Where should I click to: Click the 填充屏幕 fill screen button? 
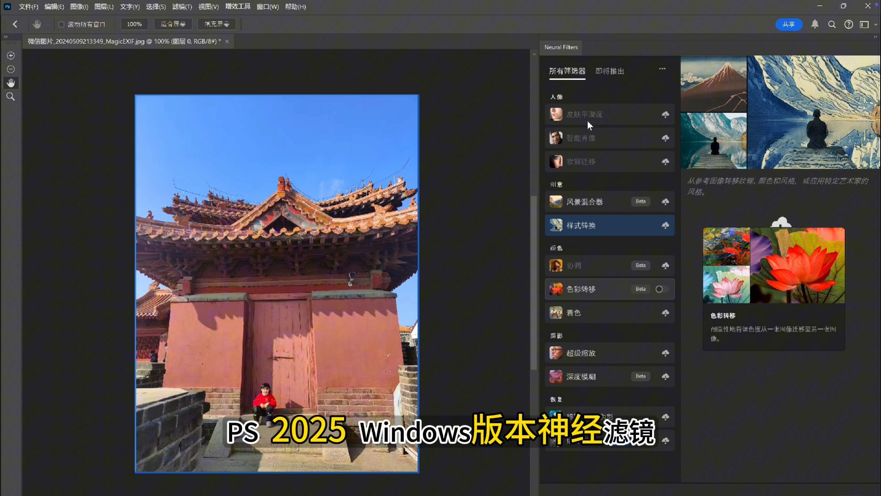[217, 24]
